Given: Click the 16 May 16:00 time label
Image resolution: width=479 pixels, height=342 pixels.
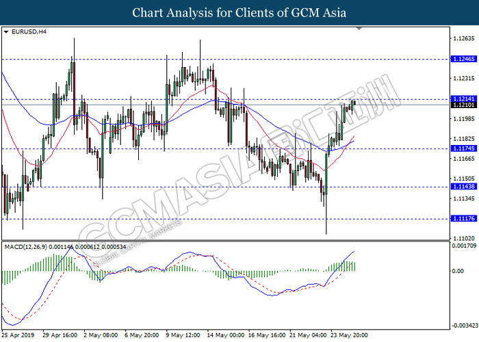Looking at the screenshot, I should point(267,335).
